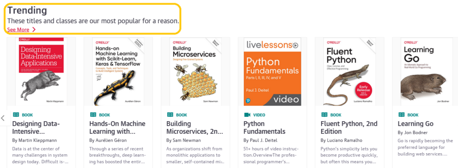
Task: Go to previous items with left carousel arrow
Action: (3, 118)
